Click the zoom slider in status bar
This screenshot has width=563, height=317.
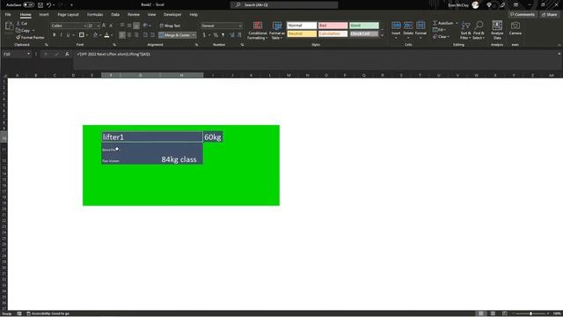click(530, 313)
